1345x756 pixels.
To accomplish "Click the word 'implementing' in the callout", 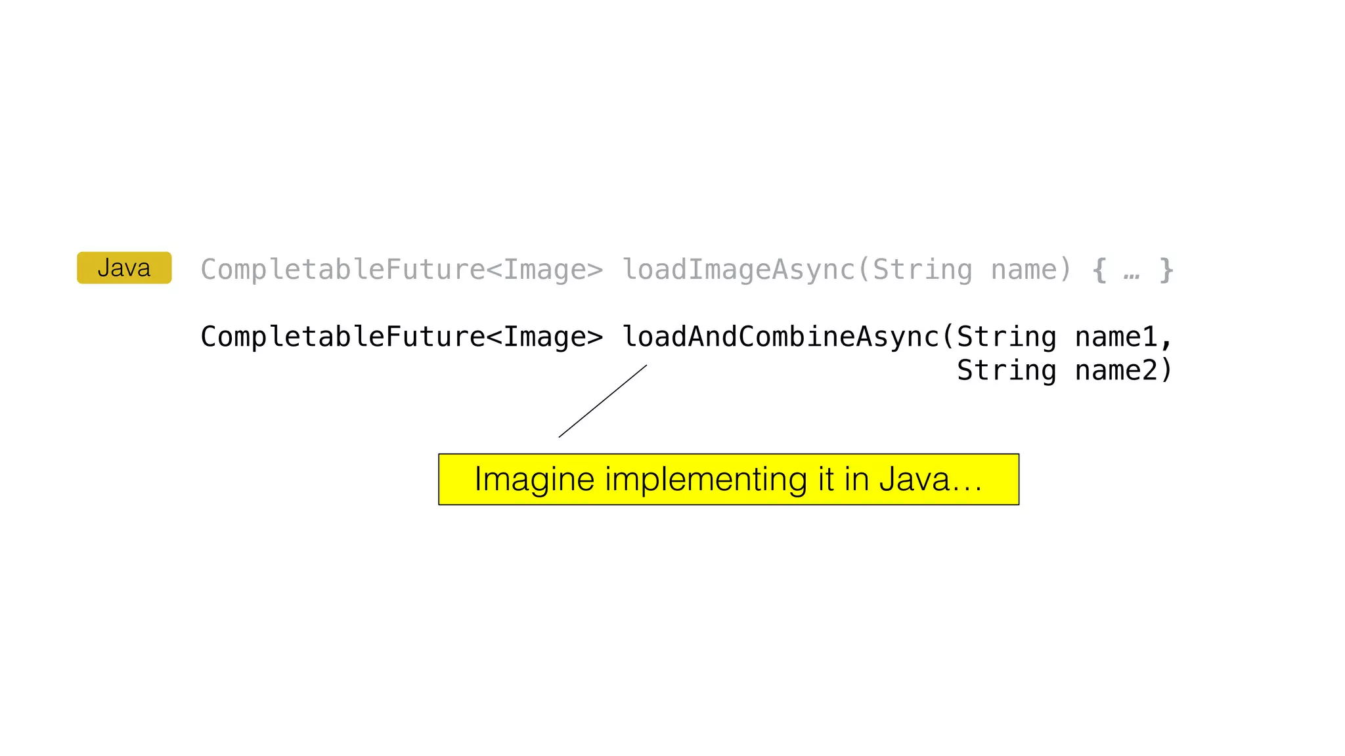I will pyautogui.click(x=706, y=479).
